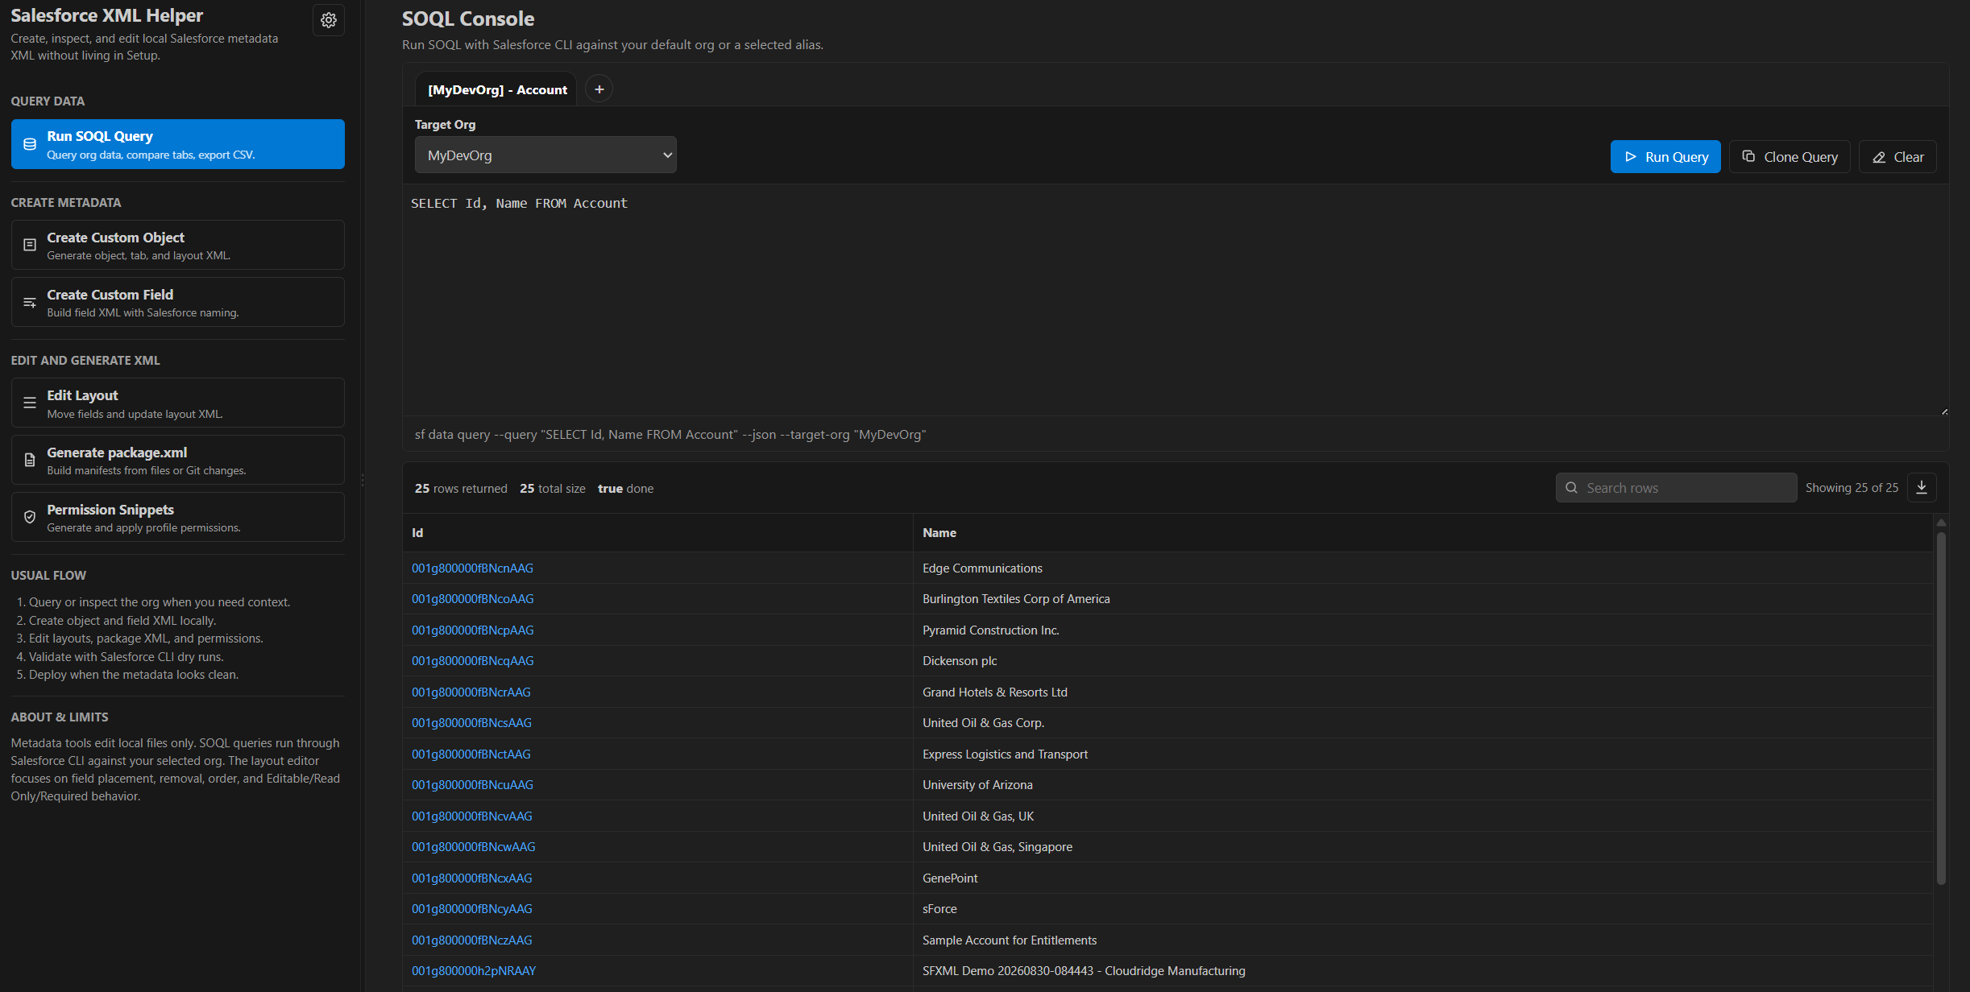Select the SFXML Demo Cloudridge Manufacturing cell
Image resolution: width=1970 pixels, height=992 pixels.
point(1423,971)
